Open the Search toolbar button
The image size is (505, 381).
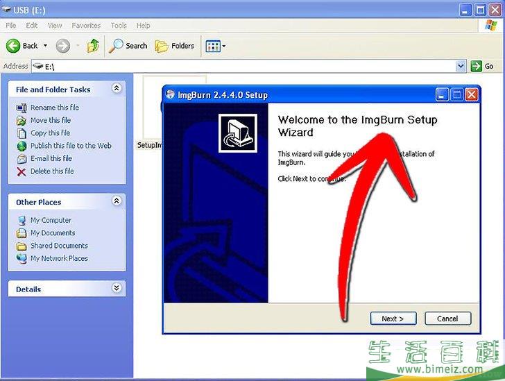[x=128, y=46]
